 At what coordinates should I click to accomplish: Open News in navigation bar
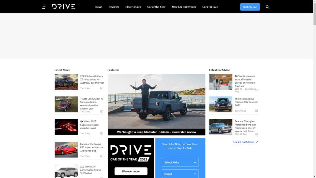[x=99, y=7]
